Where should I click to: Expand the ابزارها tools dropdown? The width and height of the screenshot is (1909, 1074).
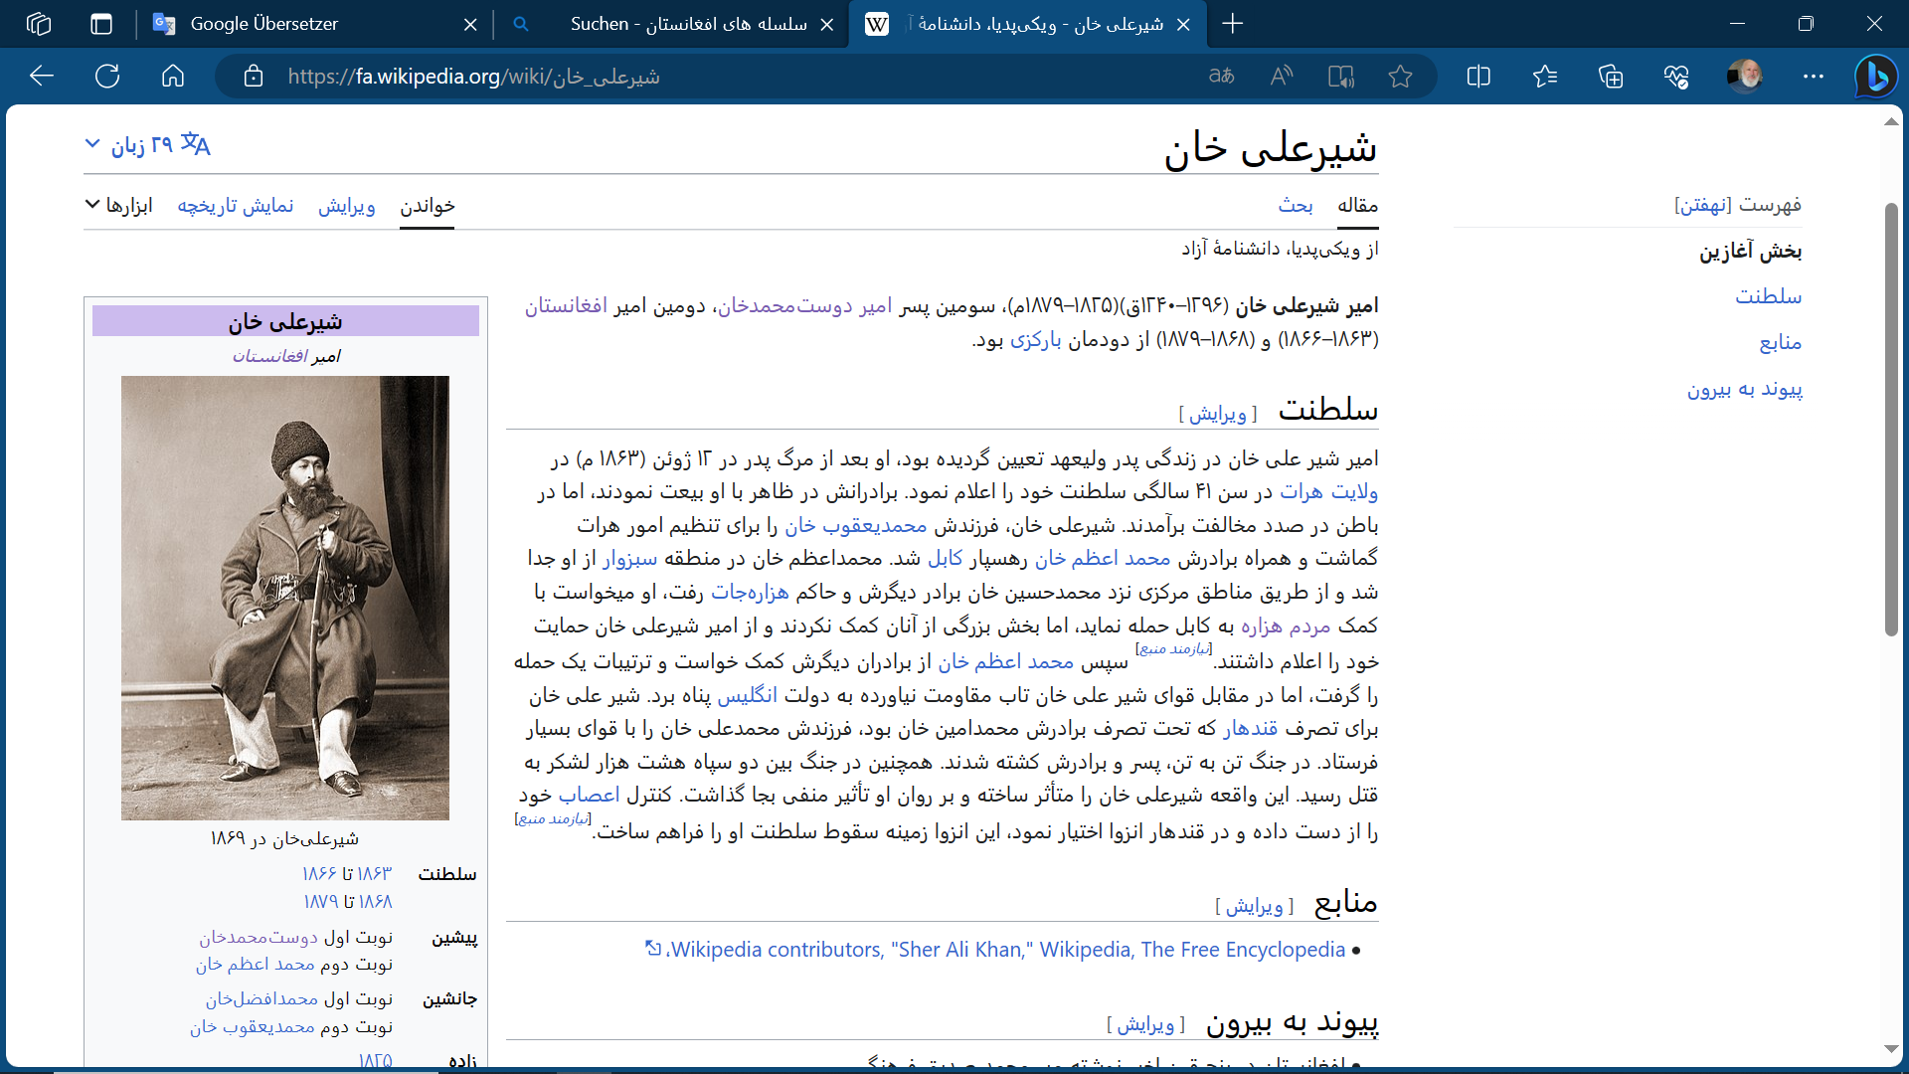(118, 206)
